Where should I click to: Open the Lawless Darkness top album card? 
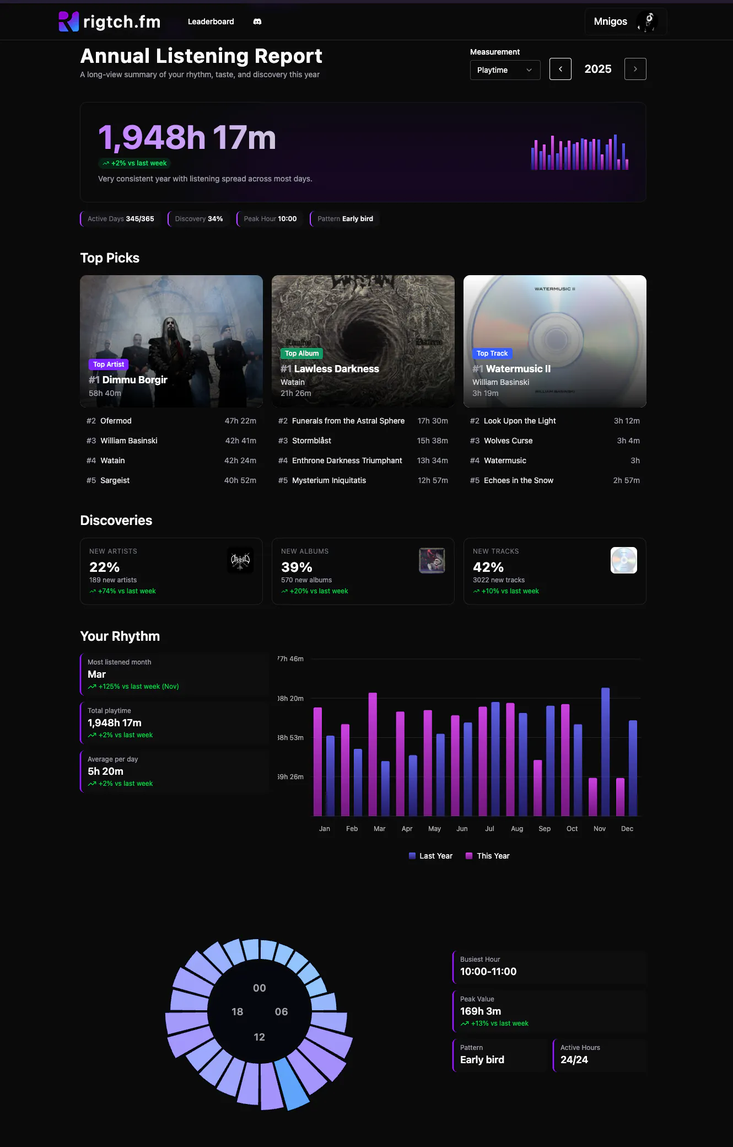[x=363, y=341]
